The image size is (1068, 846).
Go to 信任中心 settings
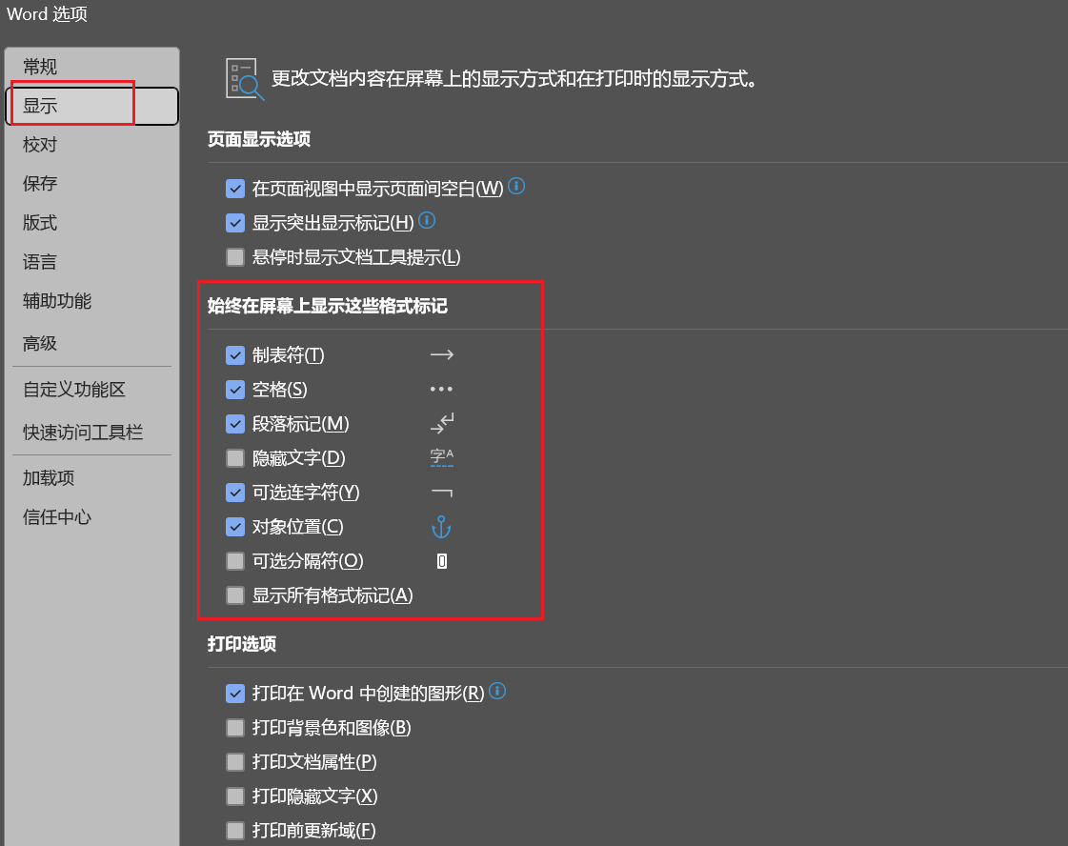(57, 517)
